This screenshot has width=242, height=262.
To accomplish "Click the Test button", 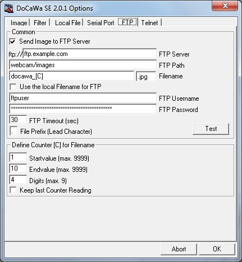I will pyautogui.click(x=211, y=129).
